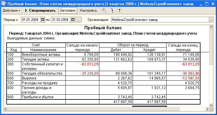Click the Пробный баланс report title

(x=103, y=28)
